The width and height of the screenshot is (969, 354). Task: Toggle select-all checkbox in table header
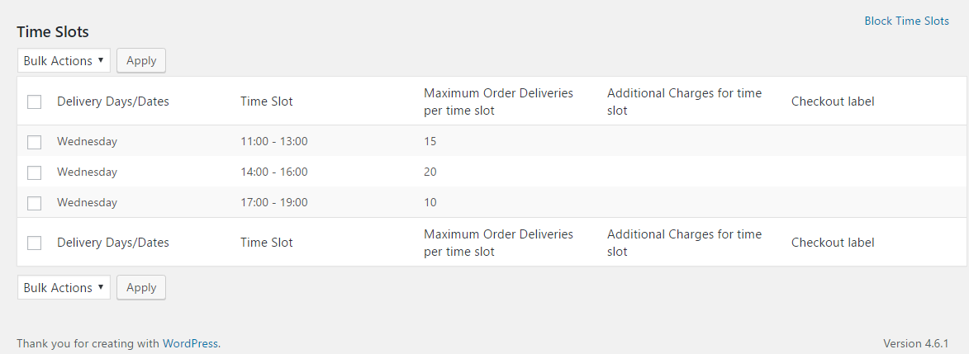click(34, 101)
